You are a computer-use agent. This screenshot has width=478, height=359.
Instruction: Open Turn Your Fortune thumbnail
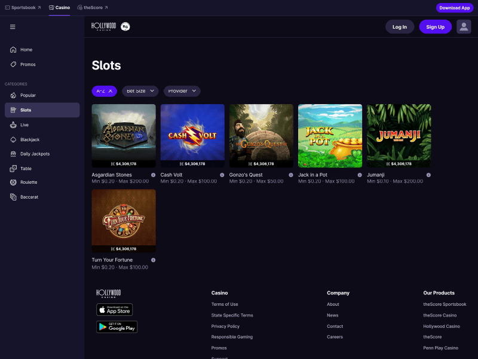pyautogui.click(x=124, y=221)
